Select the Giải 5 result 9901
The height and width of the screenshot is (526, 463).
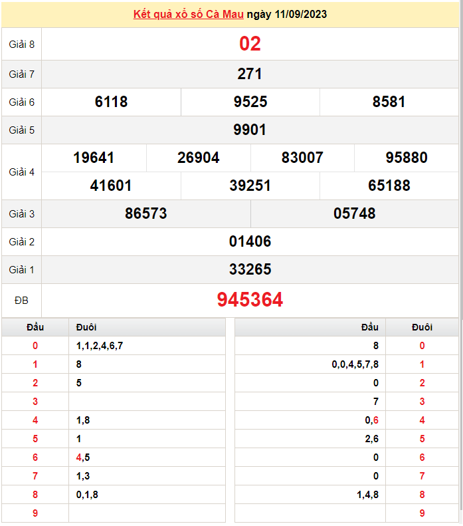(250, 130)
